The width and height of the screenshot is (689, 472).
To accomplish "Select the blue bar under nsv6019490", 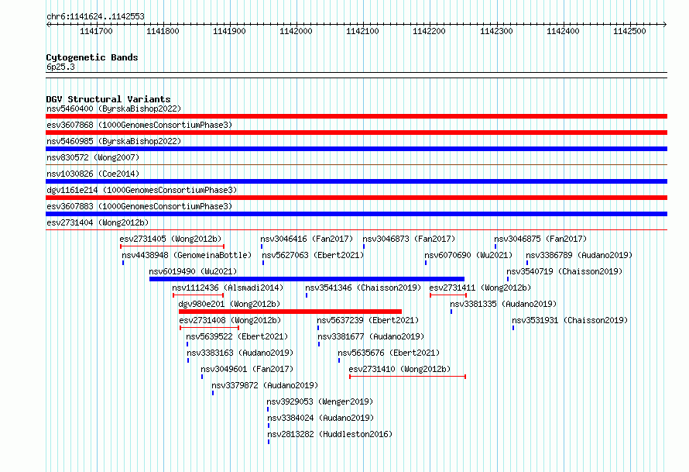I will [x=307, y=279].
